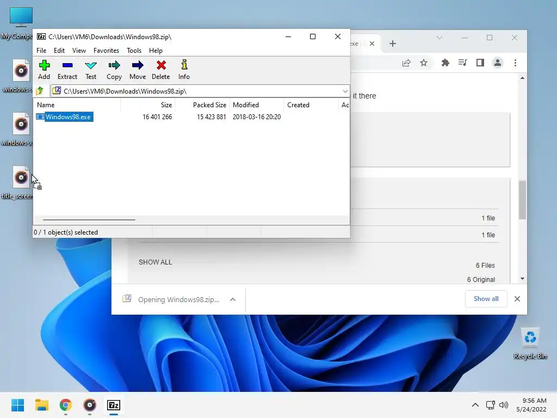Click the '0 / 1 object(s) selected' status text
The width and height of the screenshot is (557, 418).
(x=66, y=232)
